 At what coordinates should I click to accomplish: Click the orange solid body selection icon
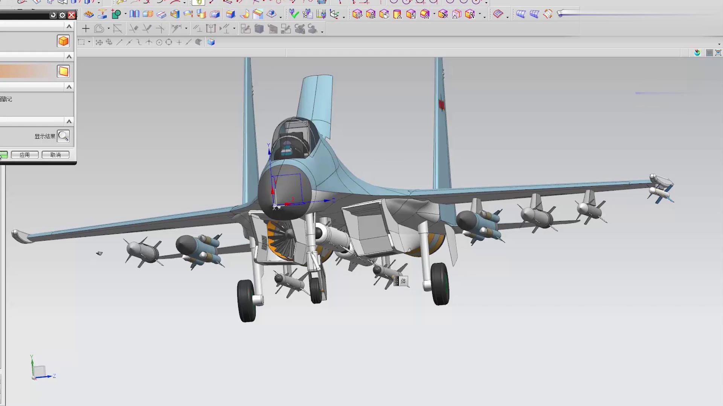pyautogui.click(x=63, y=41)
